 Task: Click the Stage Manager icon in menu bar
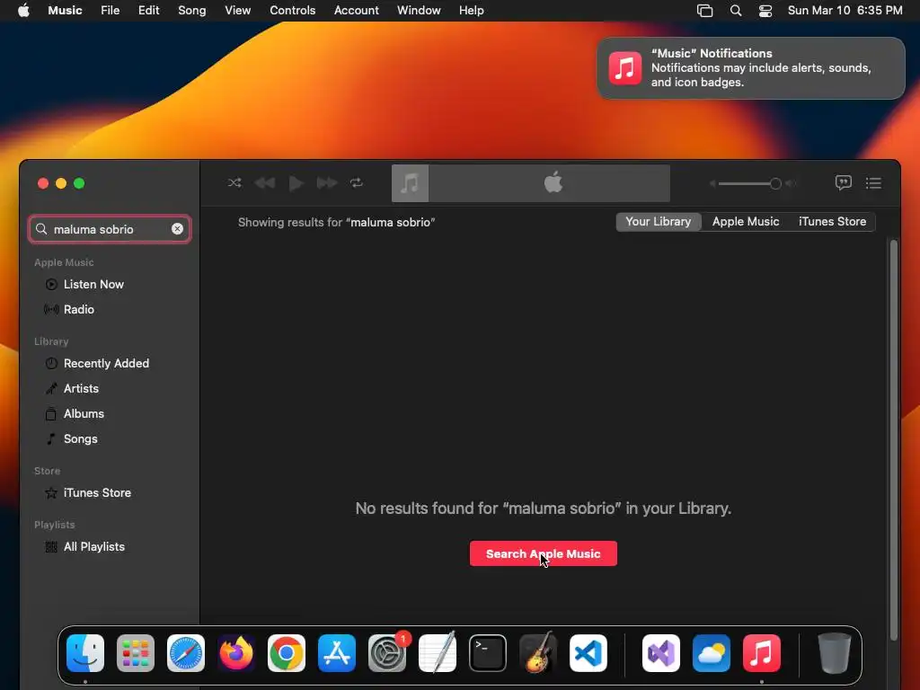[704, 11]
